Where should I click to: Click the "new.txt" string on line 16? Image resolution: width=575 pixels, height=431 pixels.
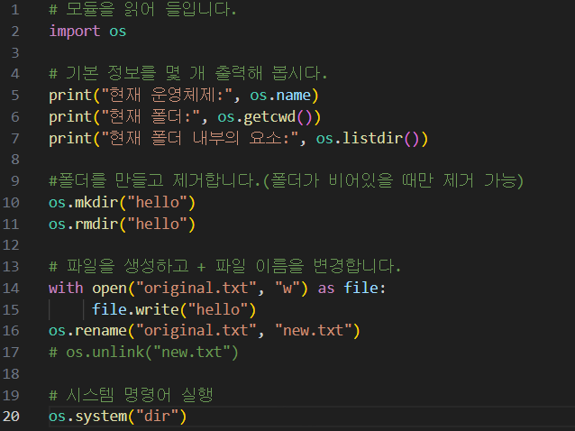point(314,331)
